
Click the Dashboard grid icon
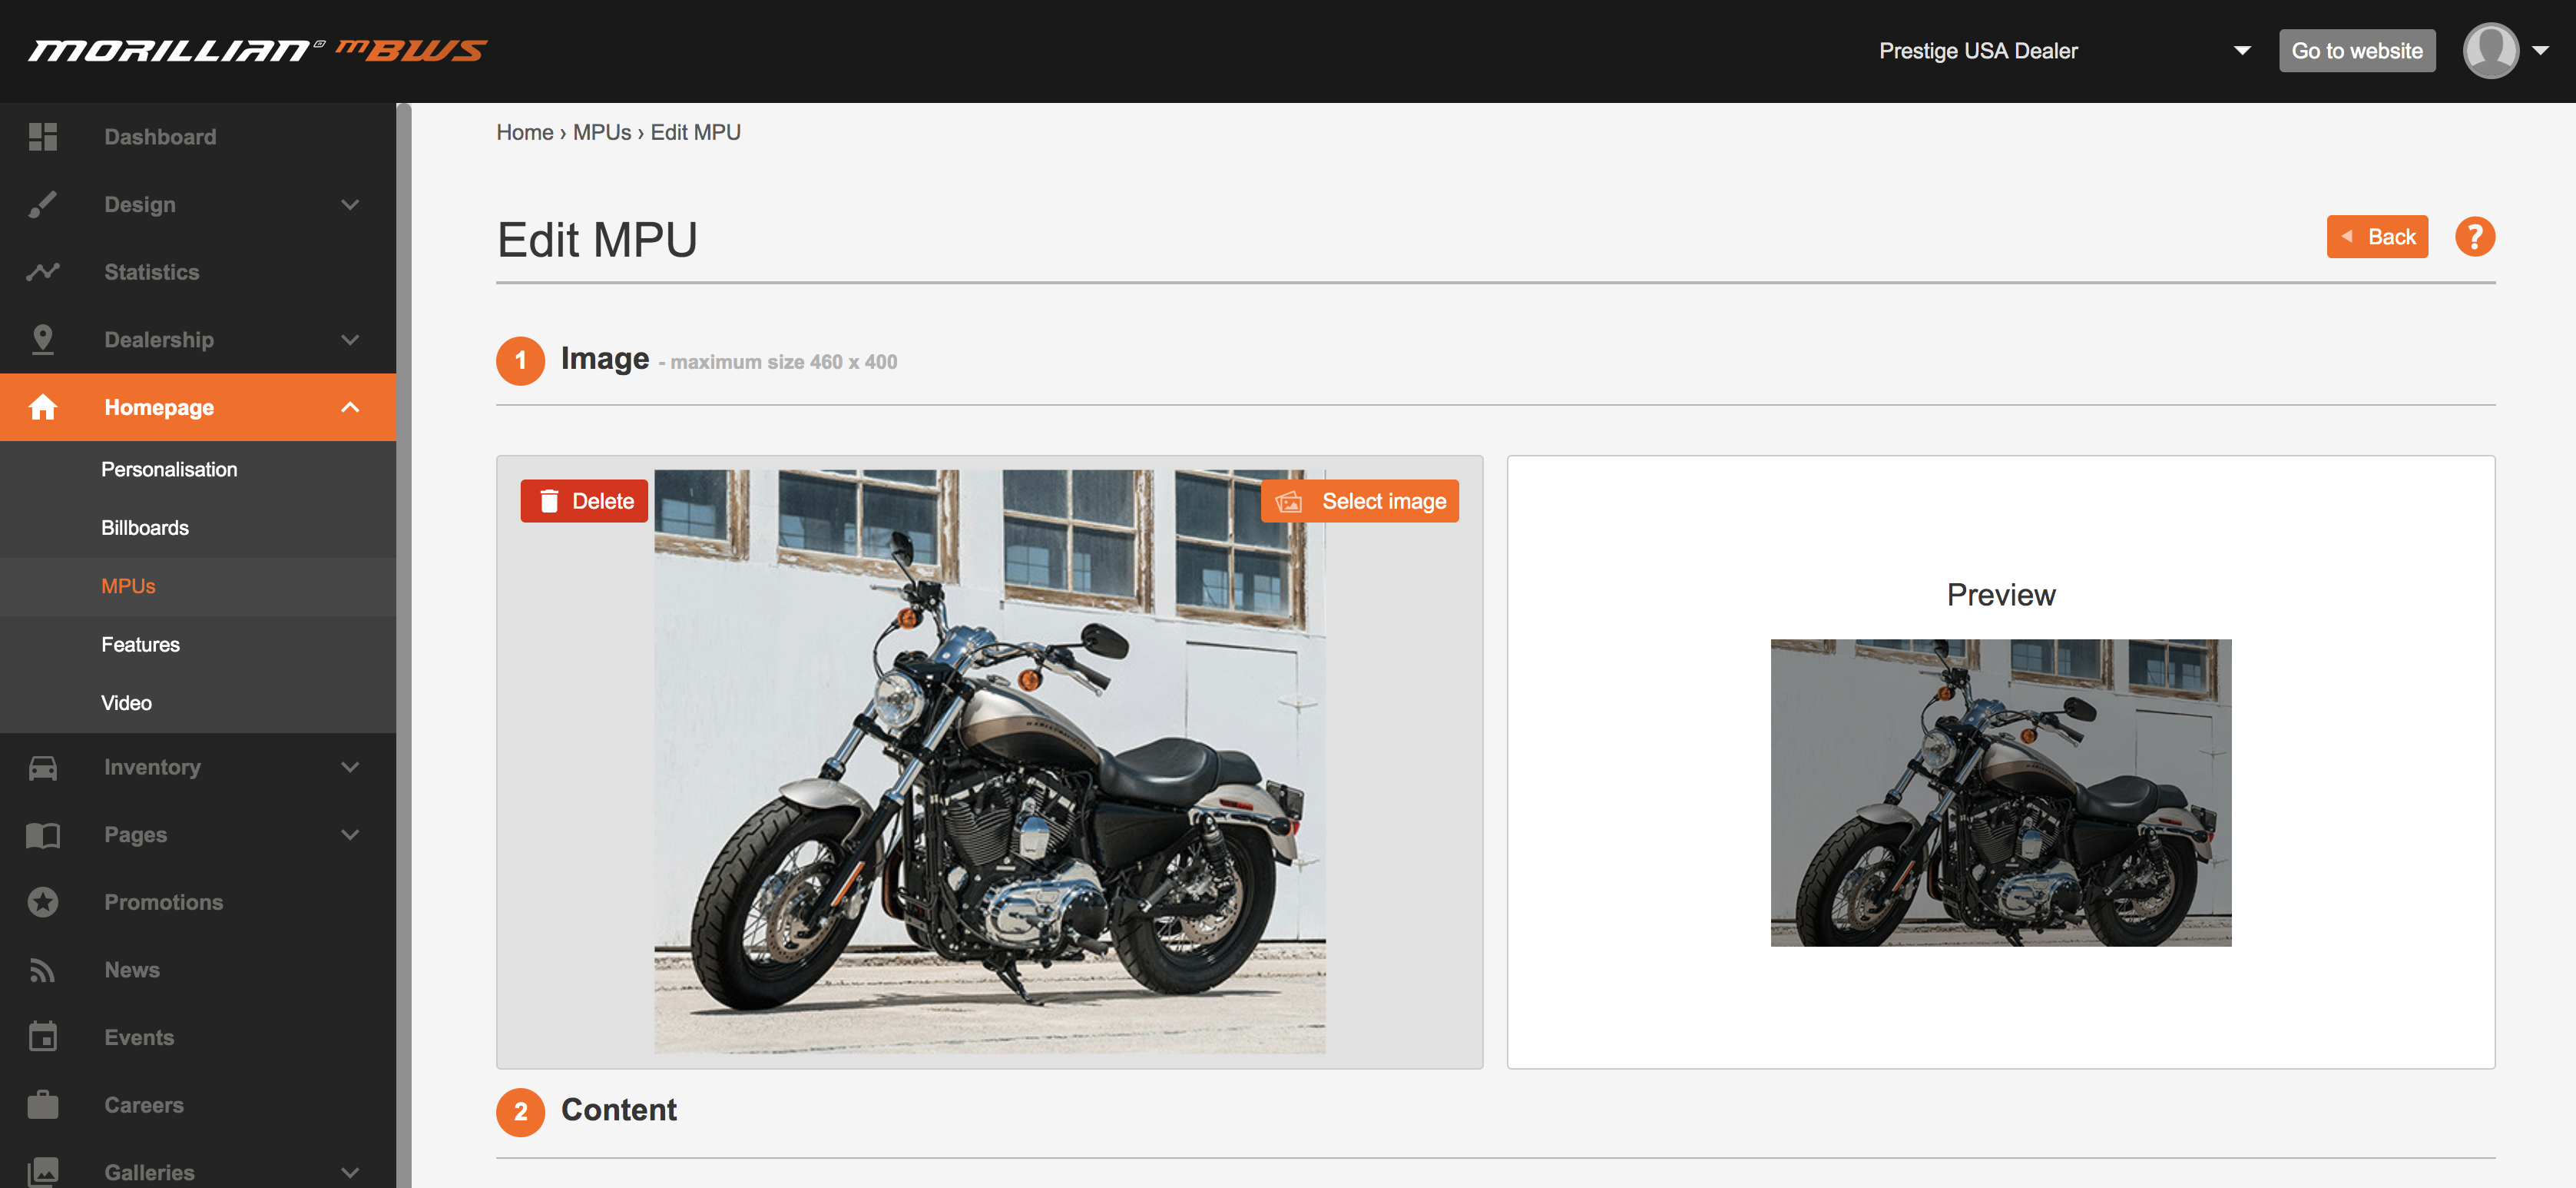point(42,136)
